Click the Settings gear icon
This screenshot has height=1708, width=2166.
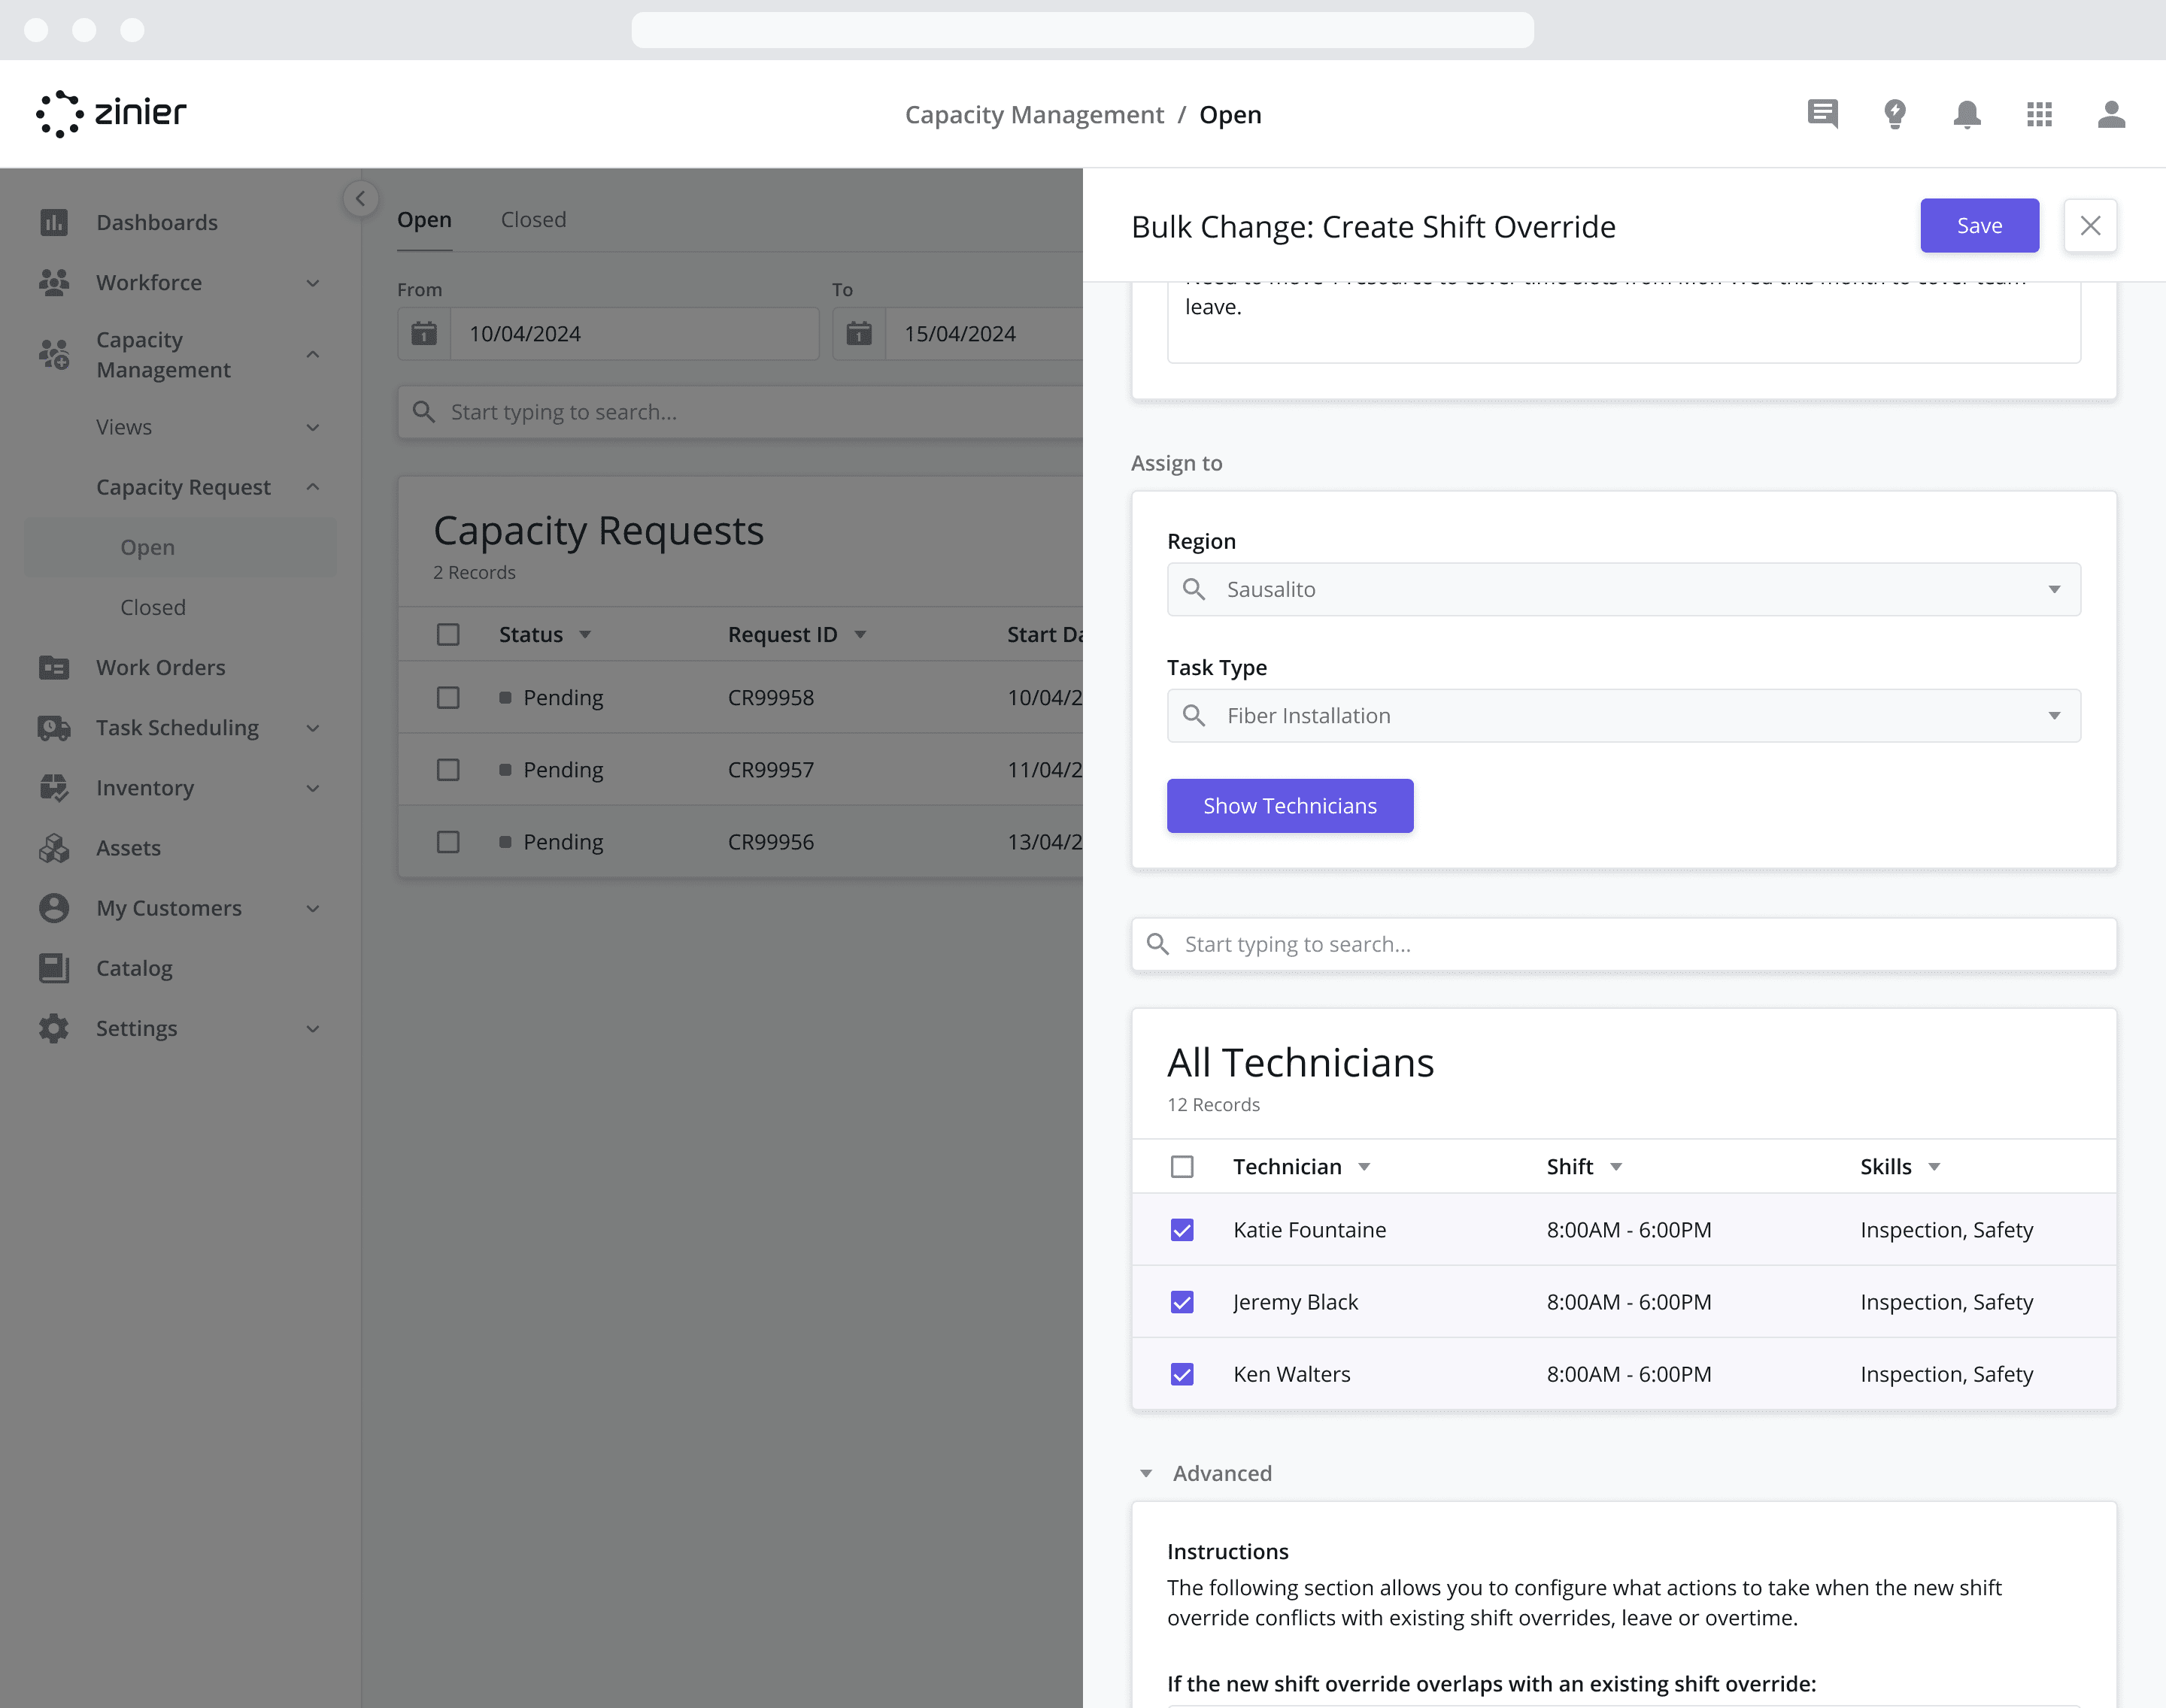(x=54, y=1027)
